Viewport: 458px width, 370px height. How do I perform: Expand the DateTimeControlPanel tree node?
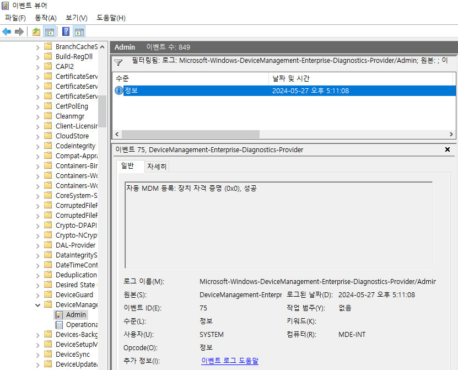coord(37,266)
